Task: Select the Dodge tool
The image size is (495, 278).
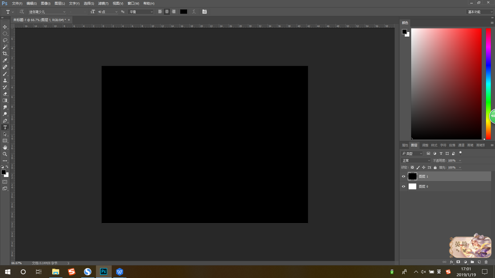Action: coord(5,114)
